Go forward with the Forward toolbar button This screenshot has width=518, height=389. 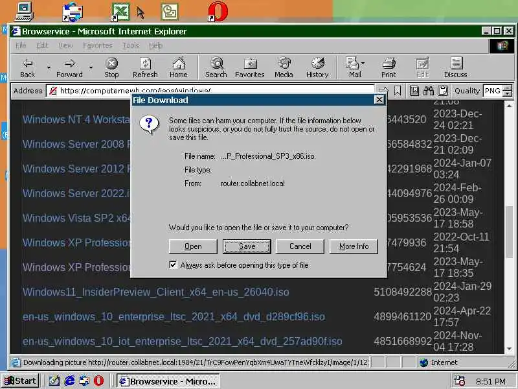tap(69, 68)
